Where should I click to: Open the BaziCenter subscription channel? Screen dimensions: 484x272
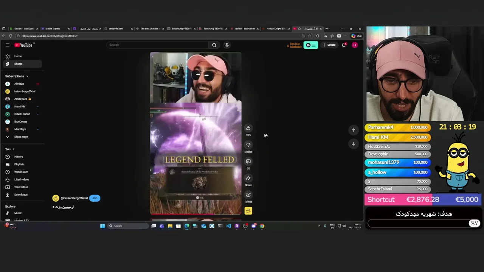[x=22, y=122]
